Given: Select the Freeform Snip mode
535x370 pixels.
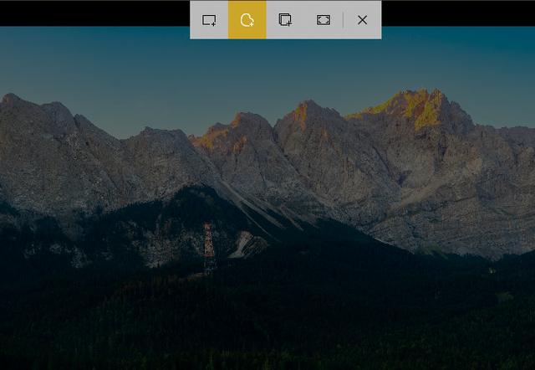Looking at the screenshot, I should pyautogui.click(x=247, y=20).
